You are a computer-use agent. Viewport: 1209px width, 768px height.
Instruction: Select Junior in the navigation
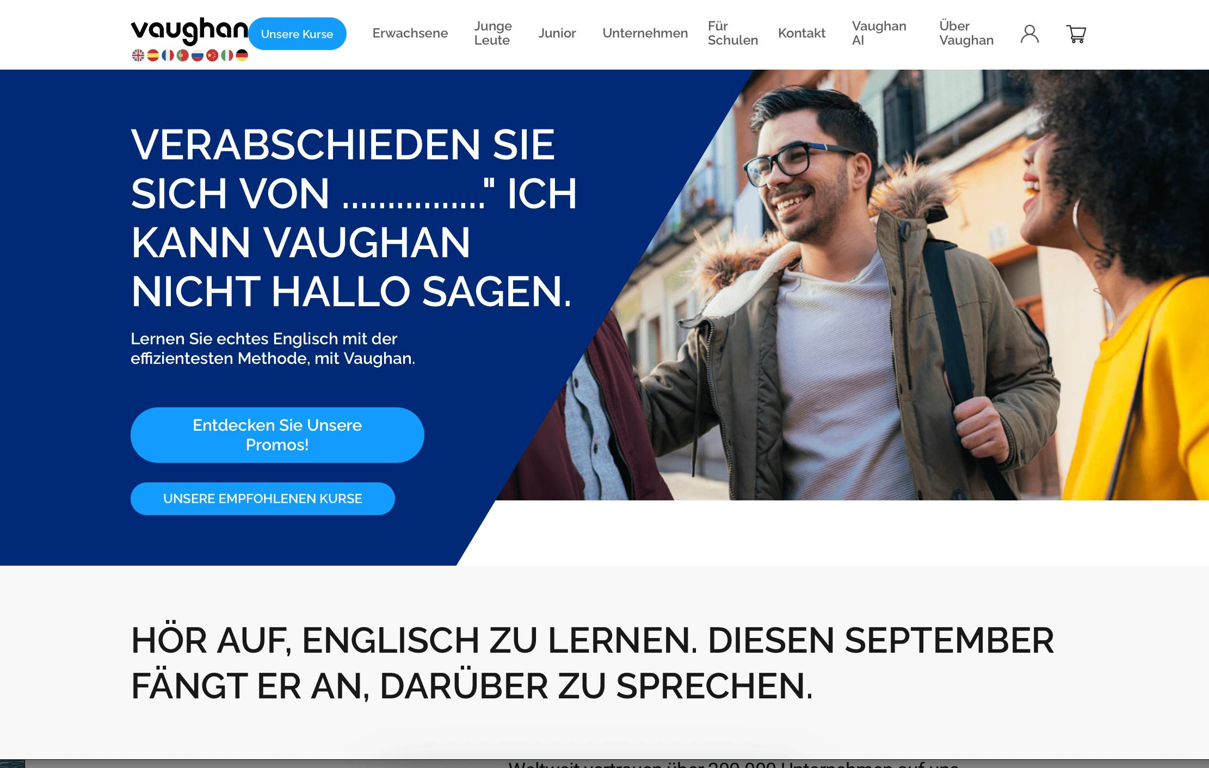(557, 33)
